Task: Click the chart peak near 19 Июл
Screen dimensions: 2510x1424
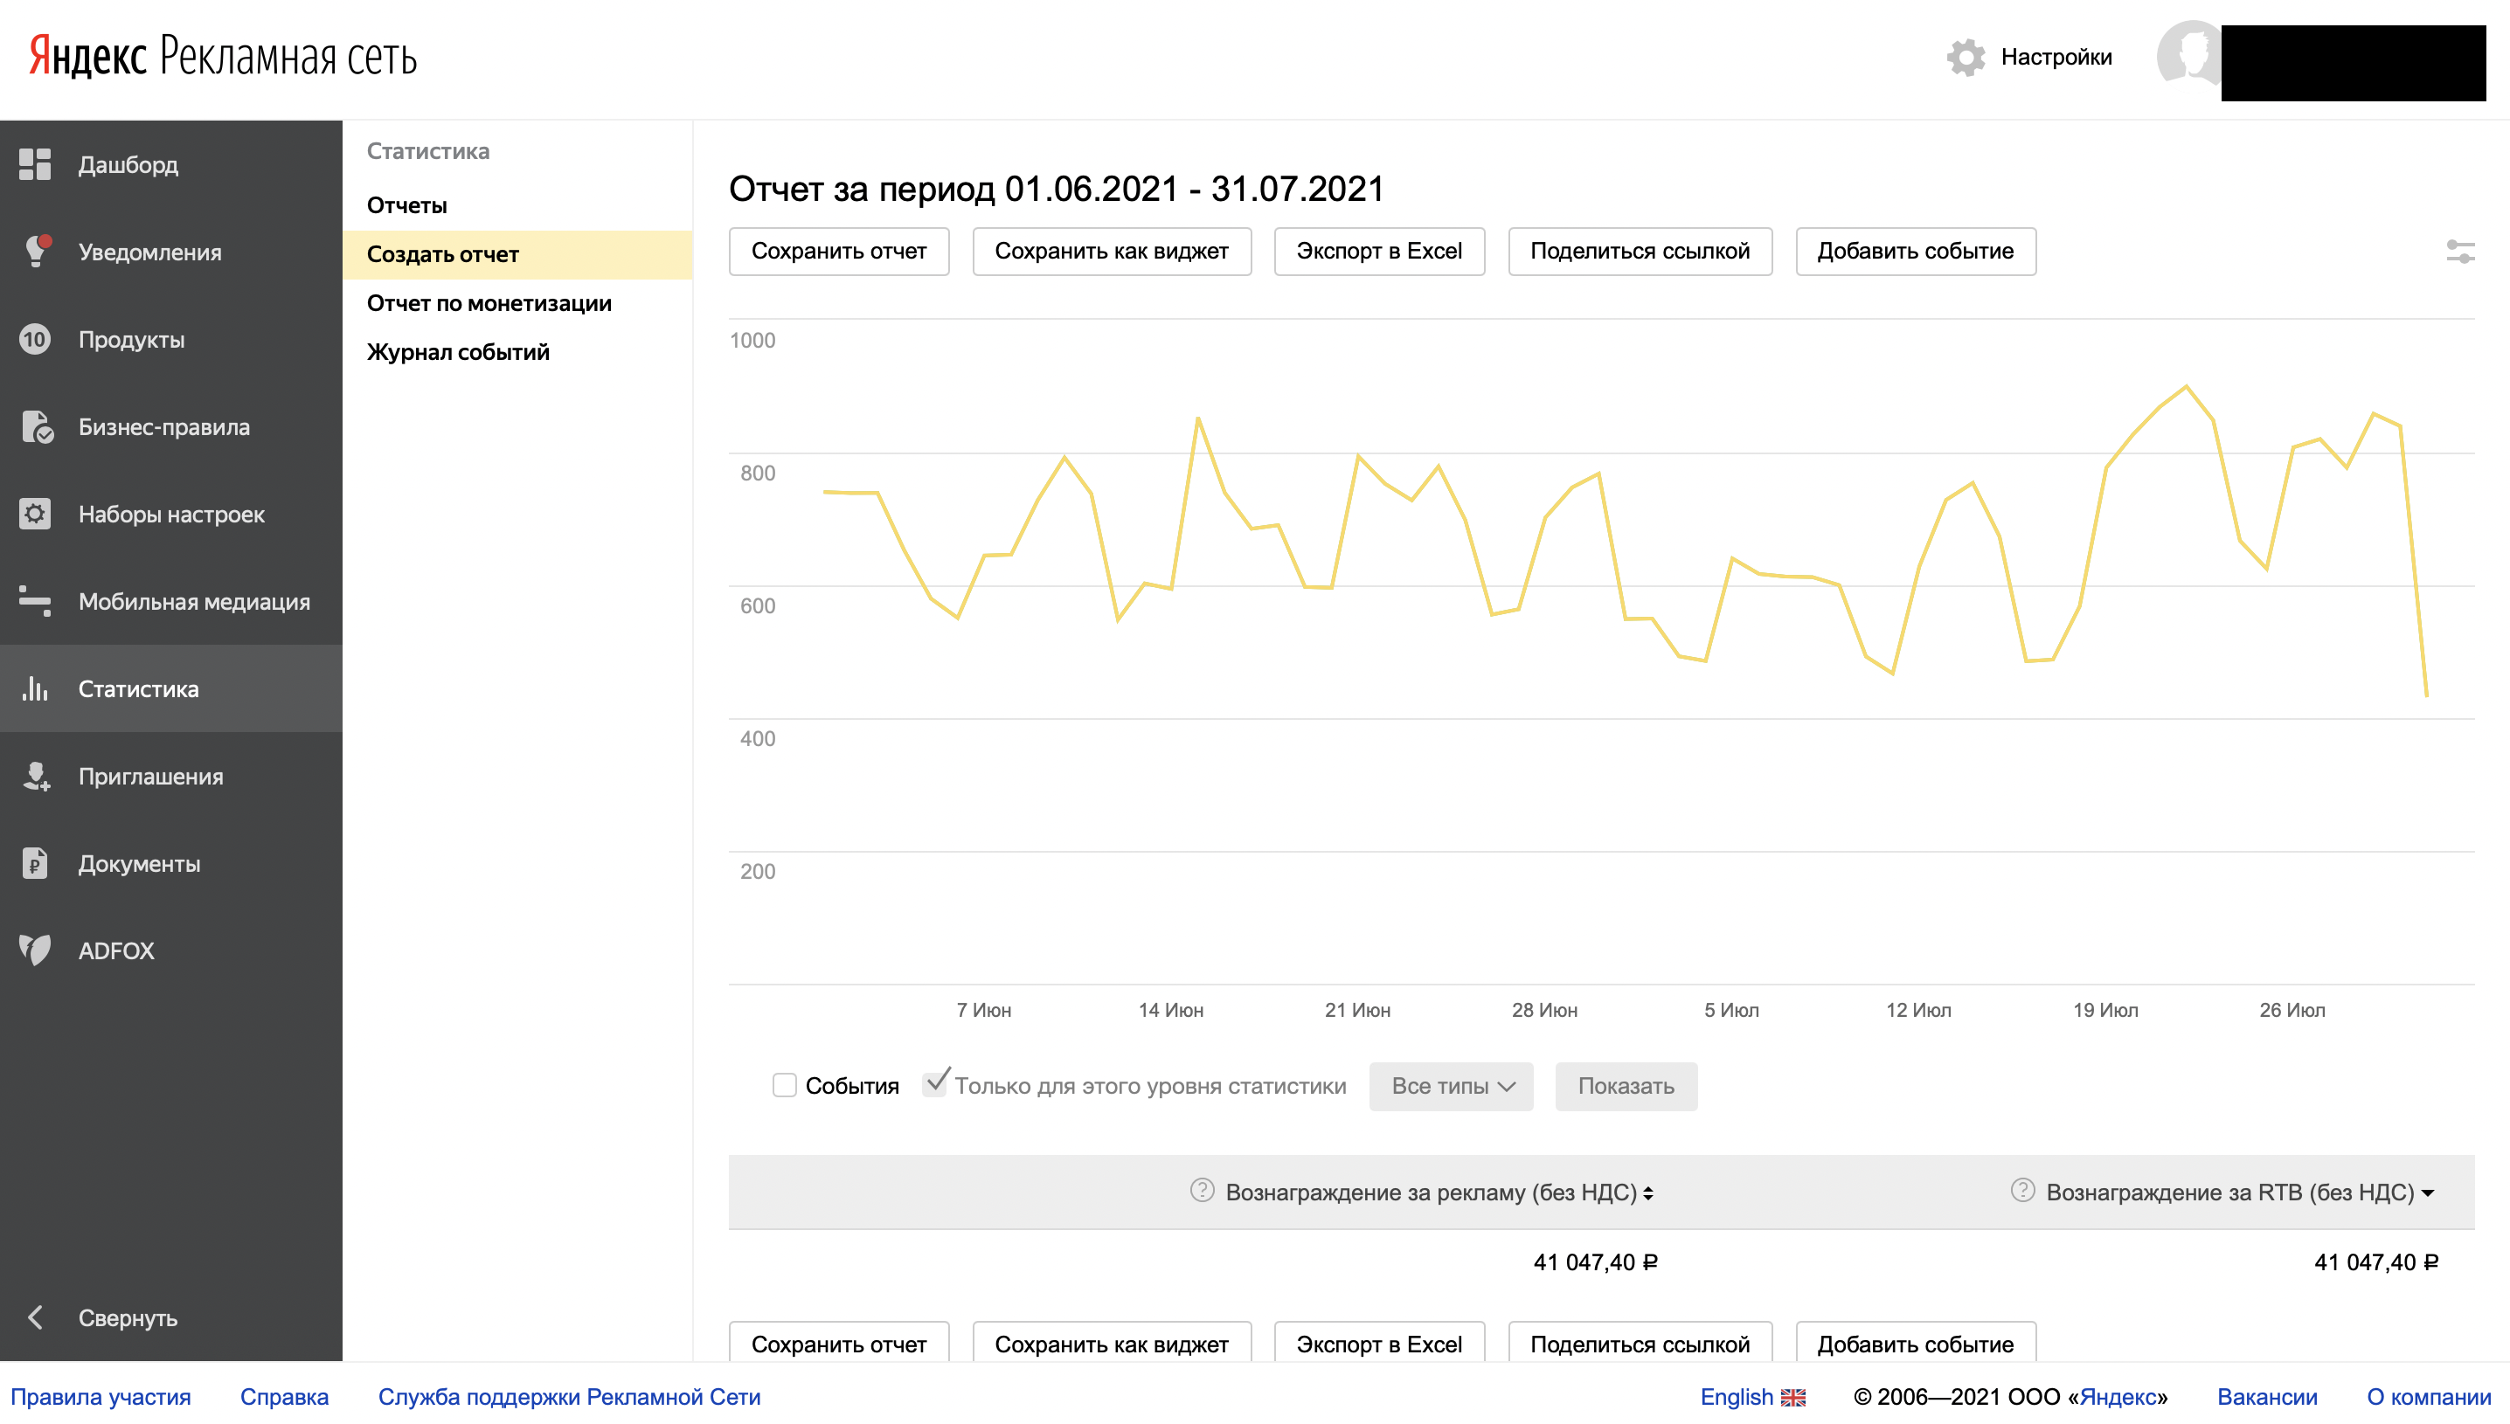Action: pos(2187,386)
